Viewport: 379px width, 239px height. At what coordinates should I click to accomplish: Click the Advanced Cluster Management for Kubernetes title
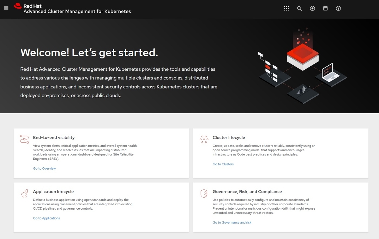pyautogui.click(x=77, y=11)
